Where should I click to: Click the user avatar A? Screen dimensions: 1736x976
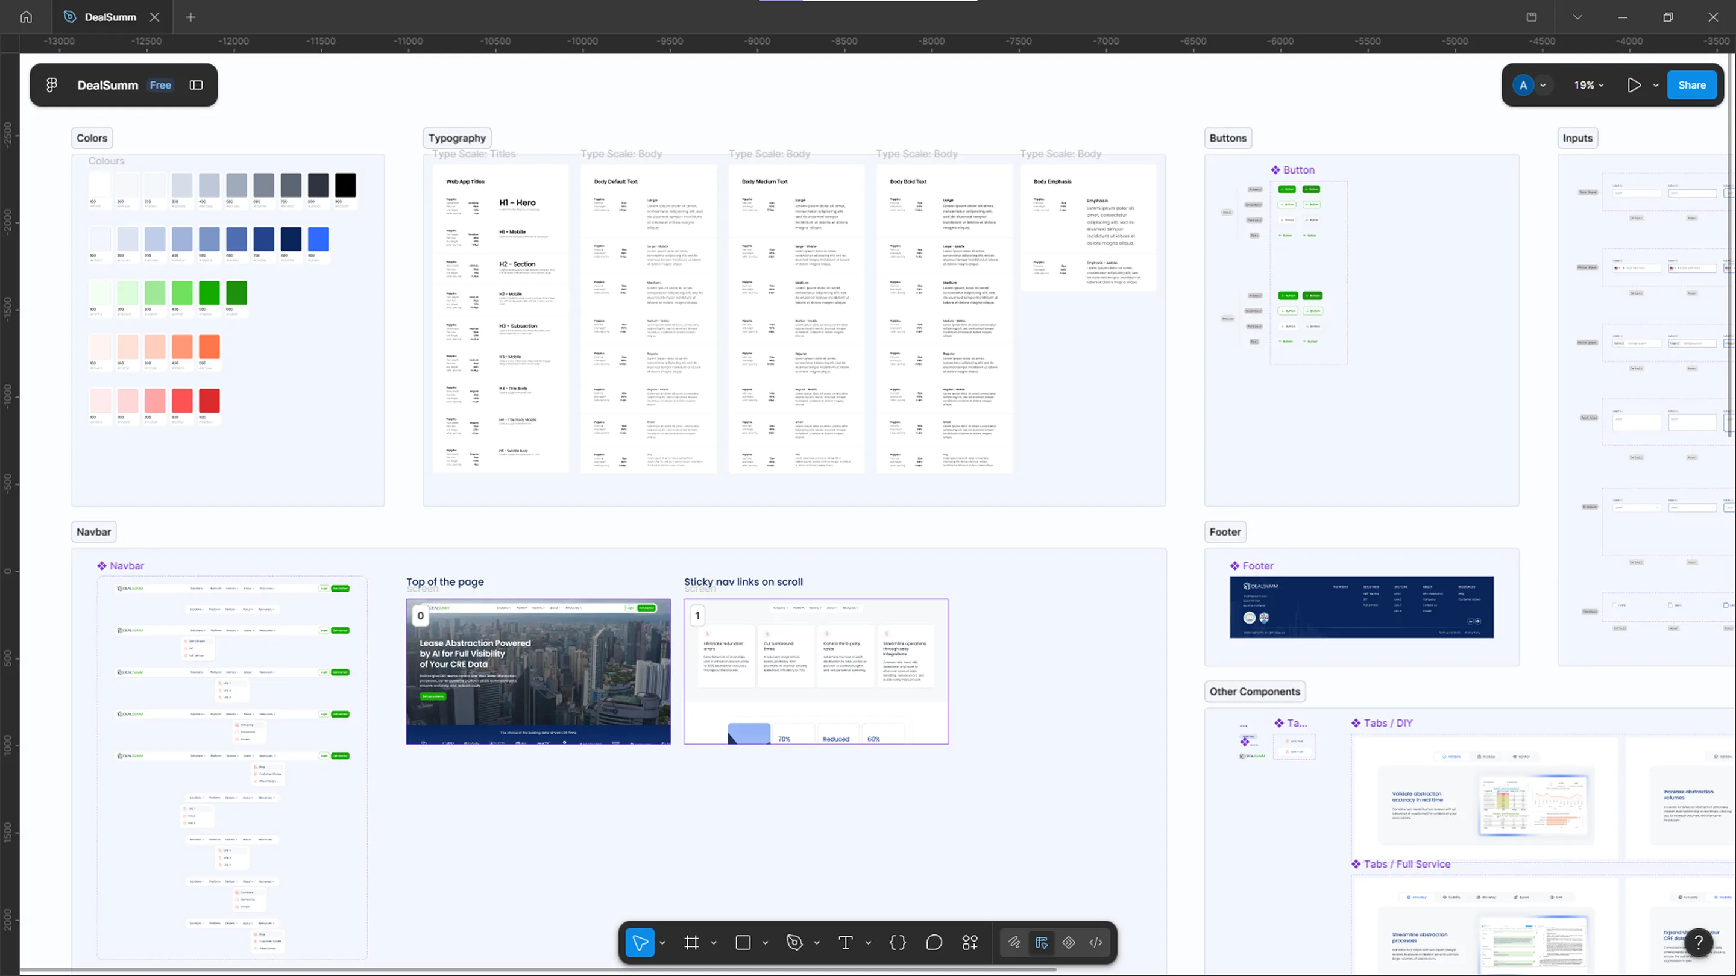(1523, 85)
